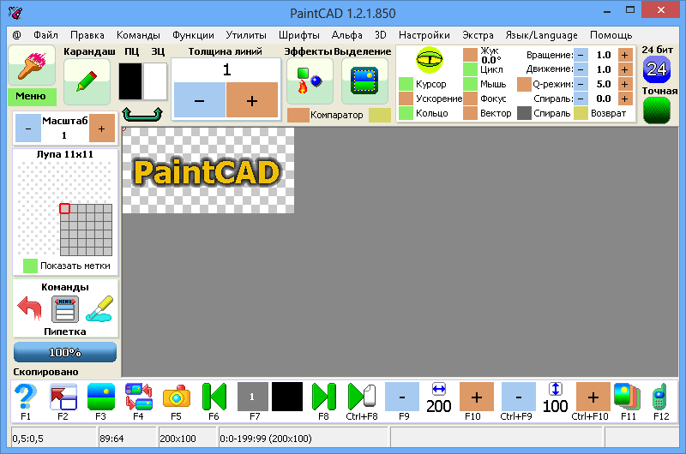
Task: Toggle the Цикл option
Action: coord(470,69)
